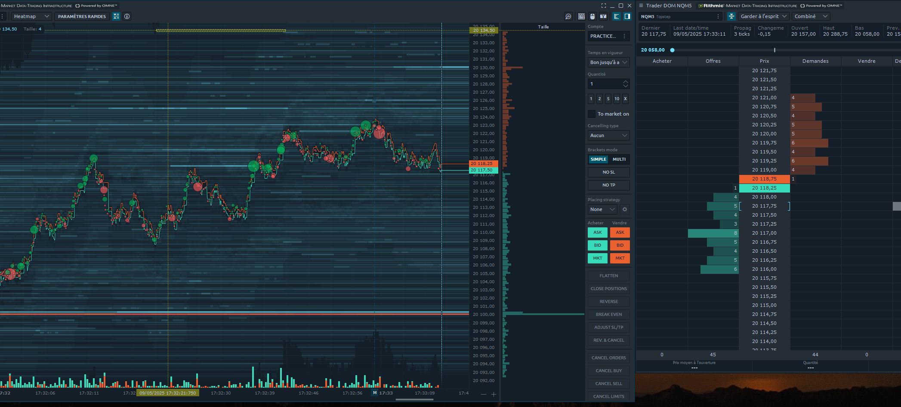This screenshot has width=901, height=407.
Task: Select the Vendre column header
Action: click(867, 61)
